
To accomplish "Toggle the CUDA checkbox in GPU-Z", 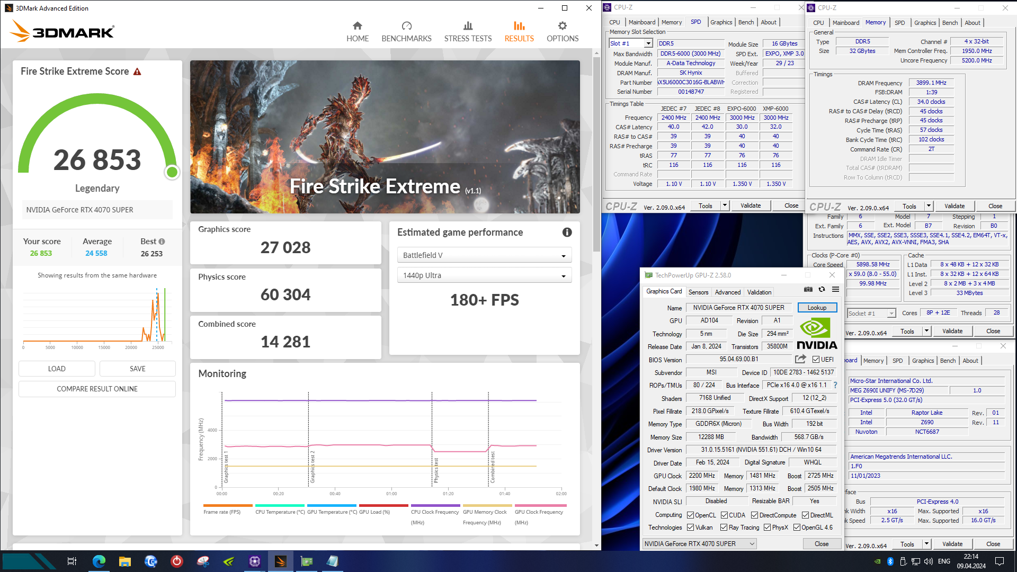I will click(724, 515).
